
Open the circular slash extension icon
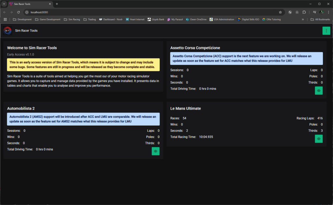(290, 12)
